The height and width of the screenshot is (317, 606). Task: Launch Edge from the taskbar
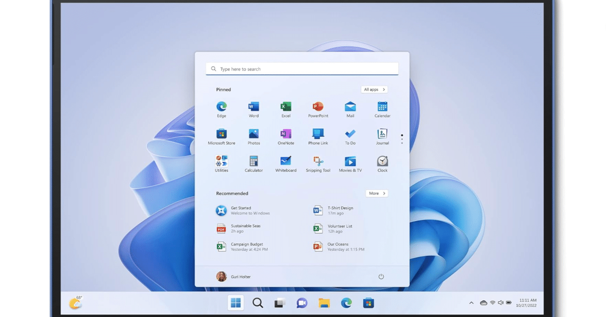346,303
